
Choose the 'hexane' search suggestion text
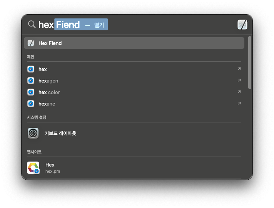[47, 104]
